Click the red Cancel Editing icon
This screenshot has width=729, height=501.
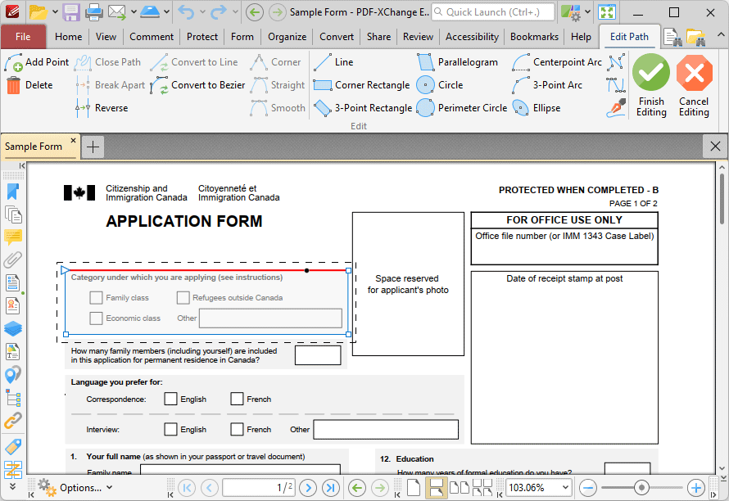pos(694,73)
